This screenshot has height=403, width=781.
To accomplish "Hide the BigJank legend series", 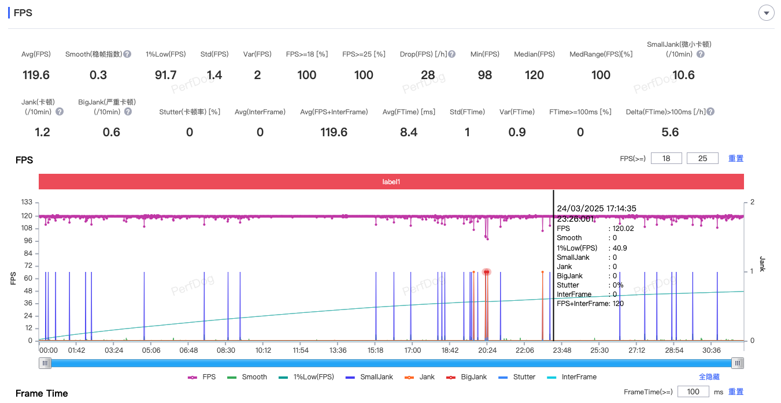I will pyautogui.click(x=467, y=377).
